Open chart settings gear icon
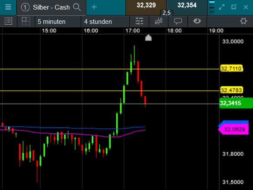Screen dimensions: 253x190 (x=243, y=21)
